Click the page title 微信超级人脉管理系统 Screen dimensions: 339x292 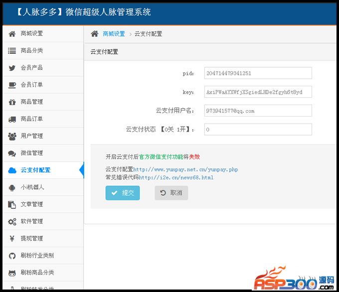tap(108, 12)
